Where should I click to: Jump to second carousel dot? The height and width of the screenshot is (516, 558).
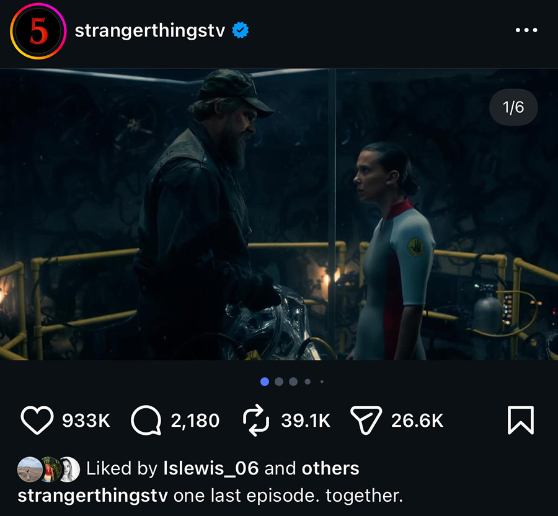coord(279,382)
